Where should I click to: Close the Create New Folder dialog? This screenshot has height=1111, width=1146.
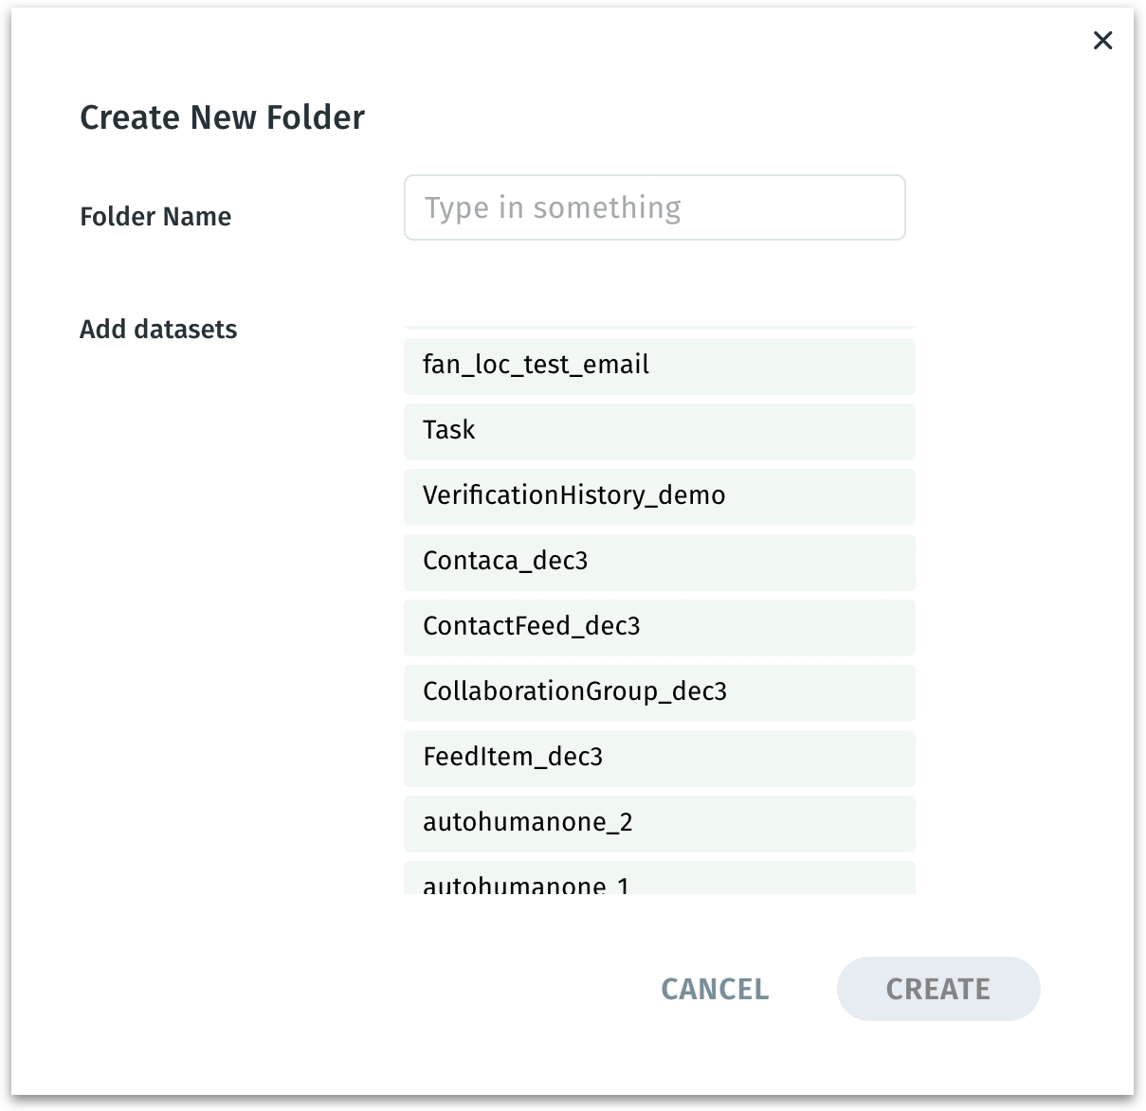pyautogui.click(x=1102, y=41)
